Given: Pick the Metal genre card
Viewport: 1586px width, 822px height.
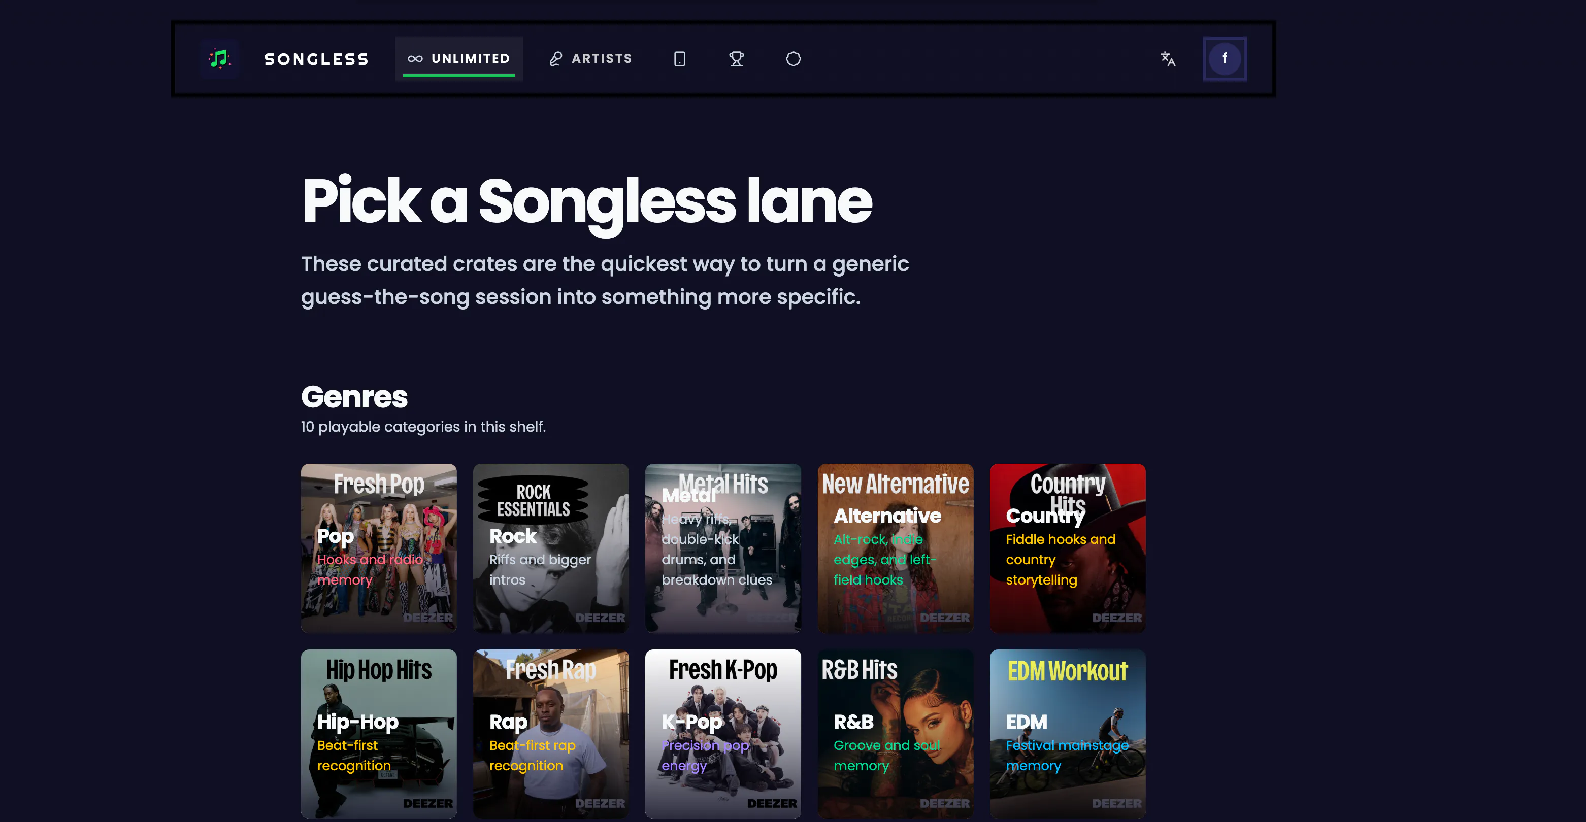Looking at the screenshot, I should (723, 548).
